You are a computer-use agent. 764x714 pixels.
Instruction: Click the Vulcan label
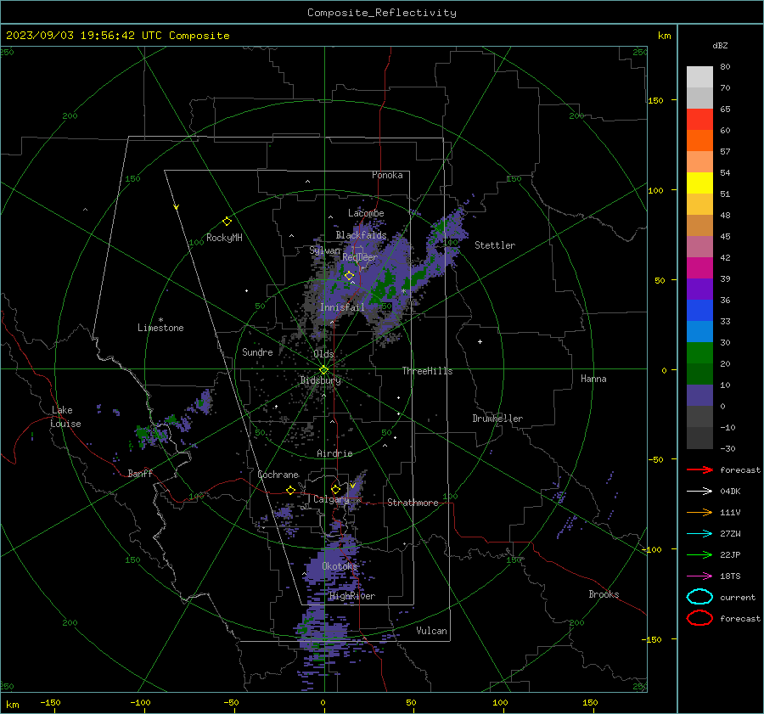[431, 631]
